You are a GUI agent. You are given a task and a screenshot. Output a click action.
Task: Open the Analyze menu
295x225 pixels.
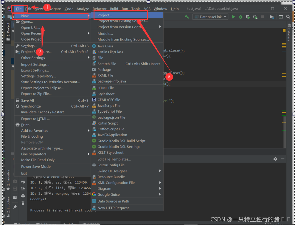coord(83,9)
